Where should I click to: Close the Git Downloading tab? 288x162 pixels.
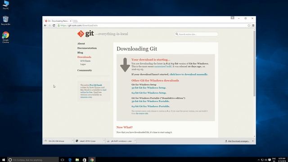click(71, 21)
